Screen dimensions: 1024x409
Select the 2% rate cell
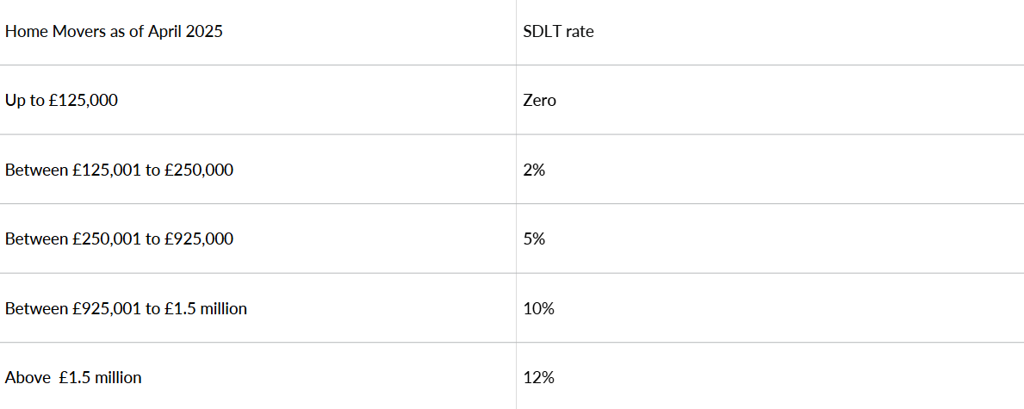(534, 170)
